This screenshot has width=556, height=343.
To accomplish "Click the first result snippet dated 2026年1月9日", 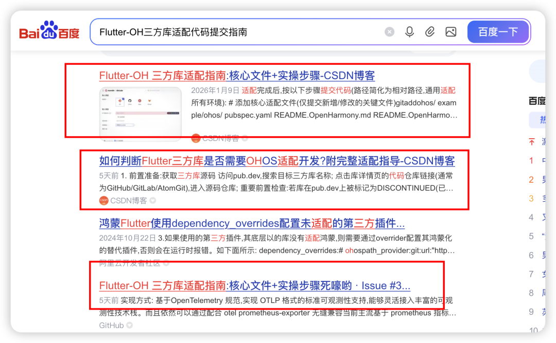I will pyautogui.click(x=324, y=103).
